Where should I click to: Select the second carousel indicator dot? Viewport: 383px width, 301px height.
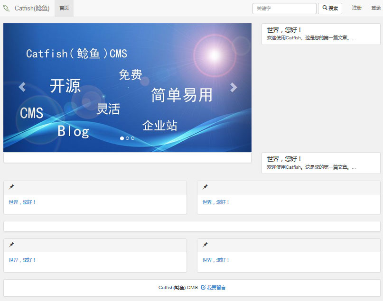pos(127,138)
